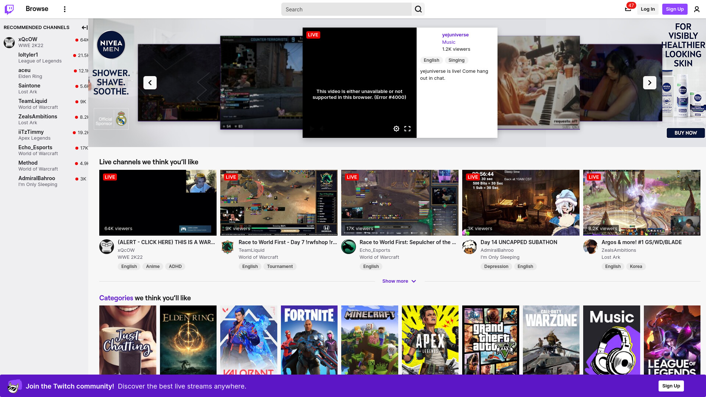Click Echo_Esports avatar under stream card
Screen dimensions: 706x397
click(x=349, y=247)
